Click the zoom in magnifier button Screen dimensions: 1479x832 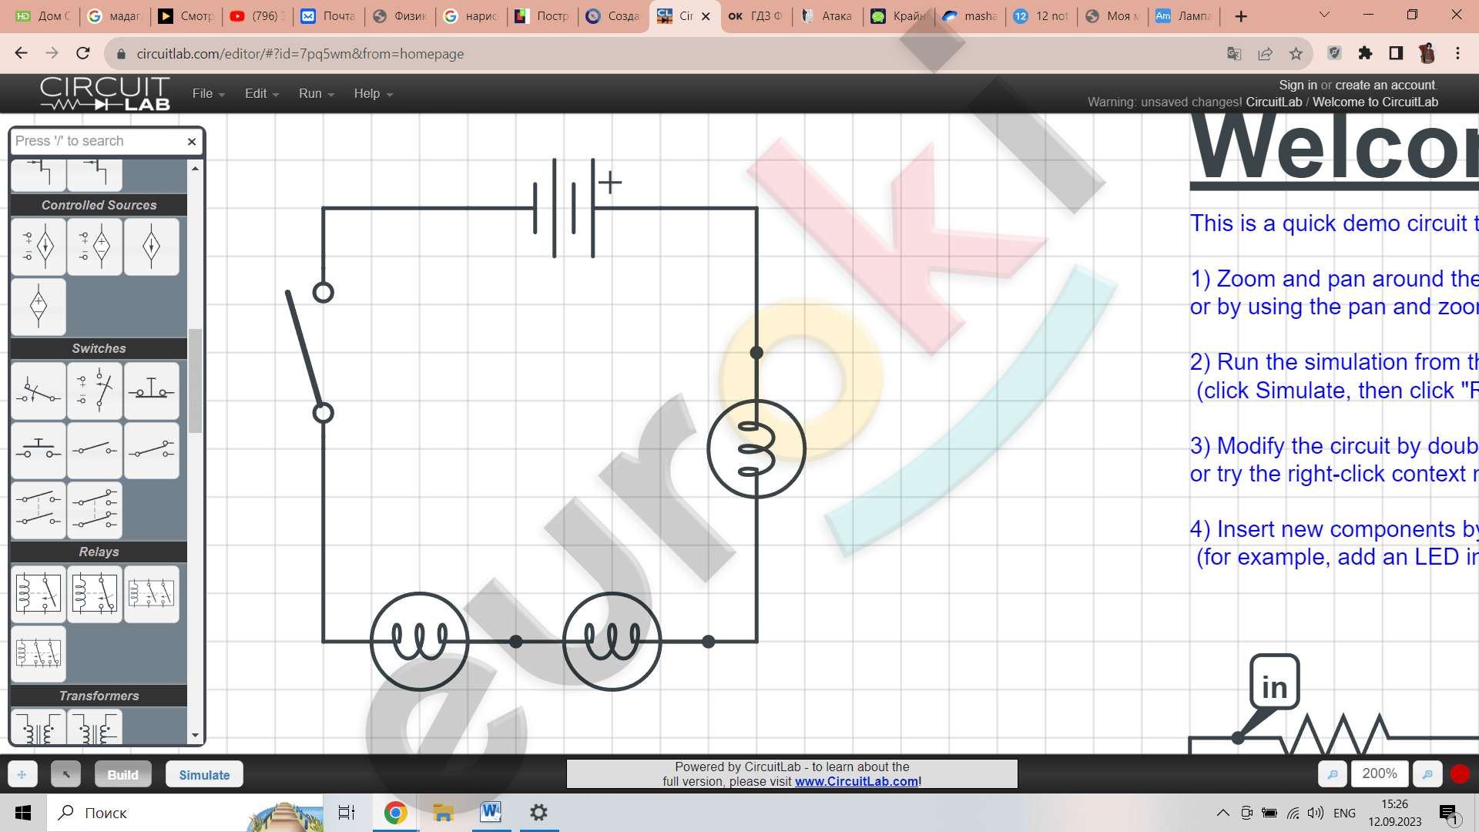click(x=1427, y=774)
